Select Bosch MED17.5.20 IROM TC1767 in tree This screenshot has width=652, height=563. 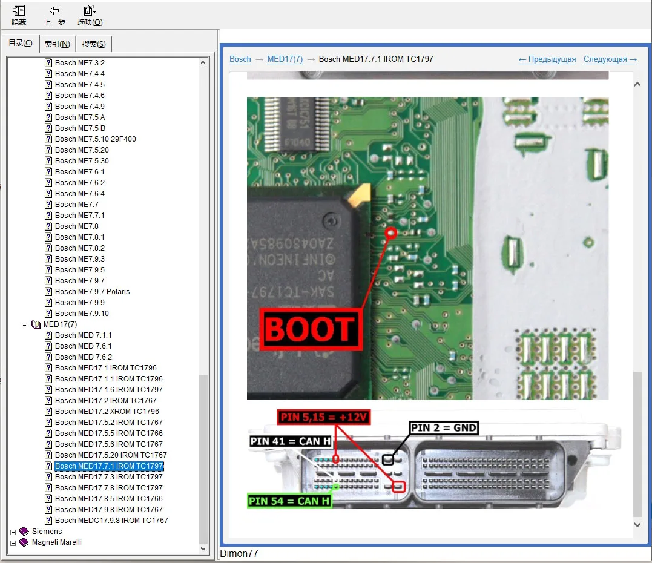111,455
